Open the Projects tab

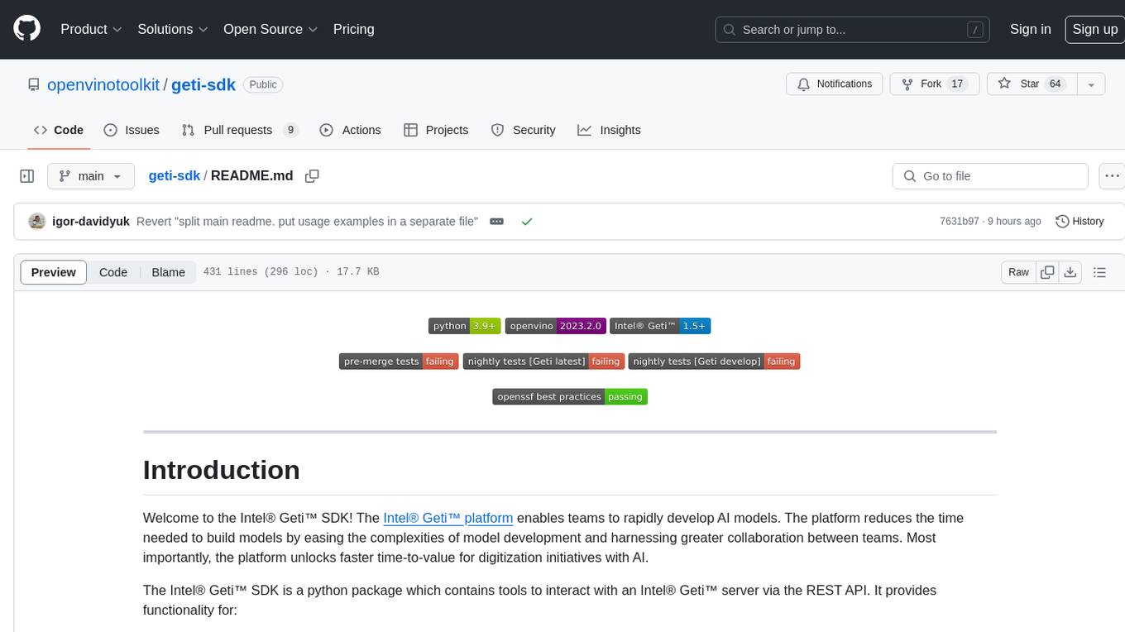tap(436, 130)
